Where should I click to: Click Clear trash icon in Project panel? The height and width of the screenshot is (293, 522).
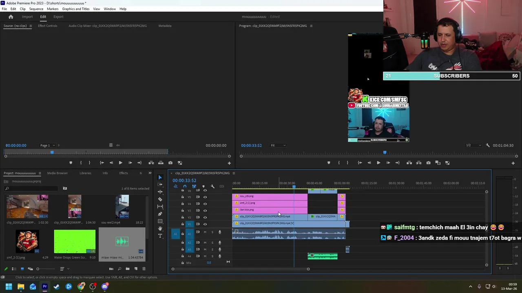coord(144,269)
